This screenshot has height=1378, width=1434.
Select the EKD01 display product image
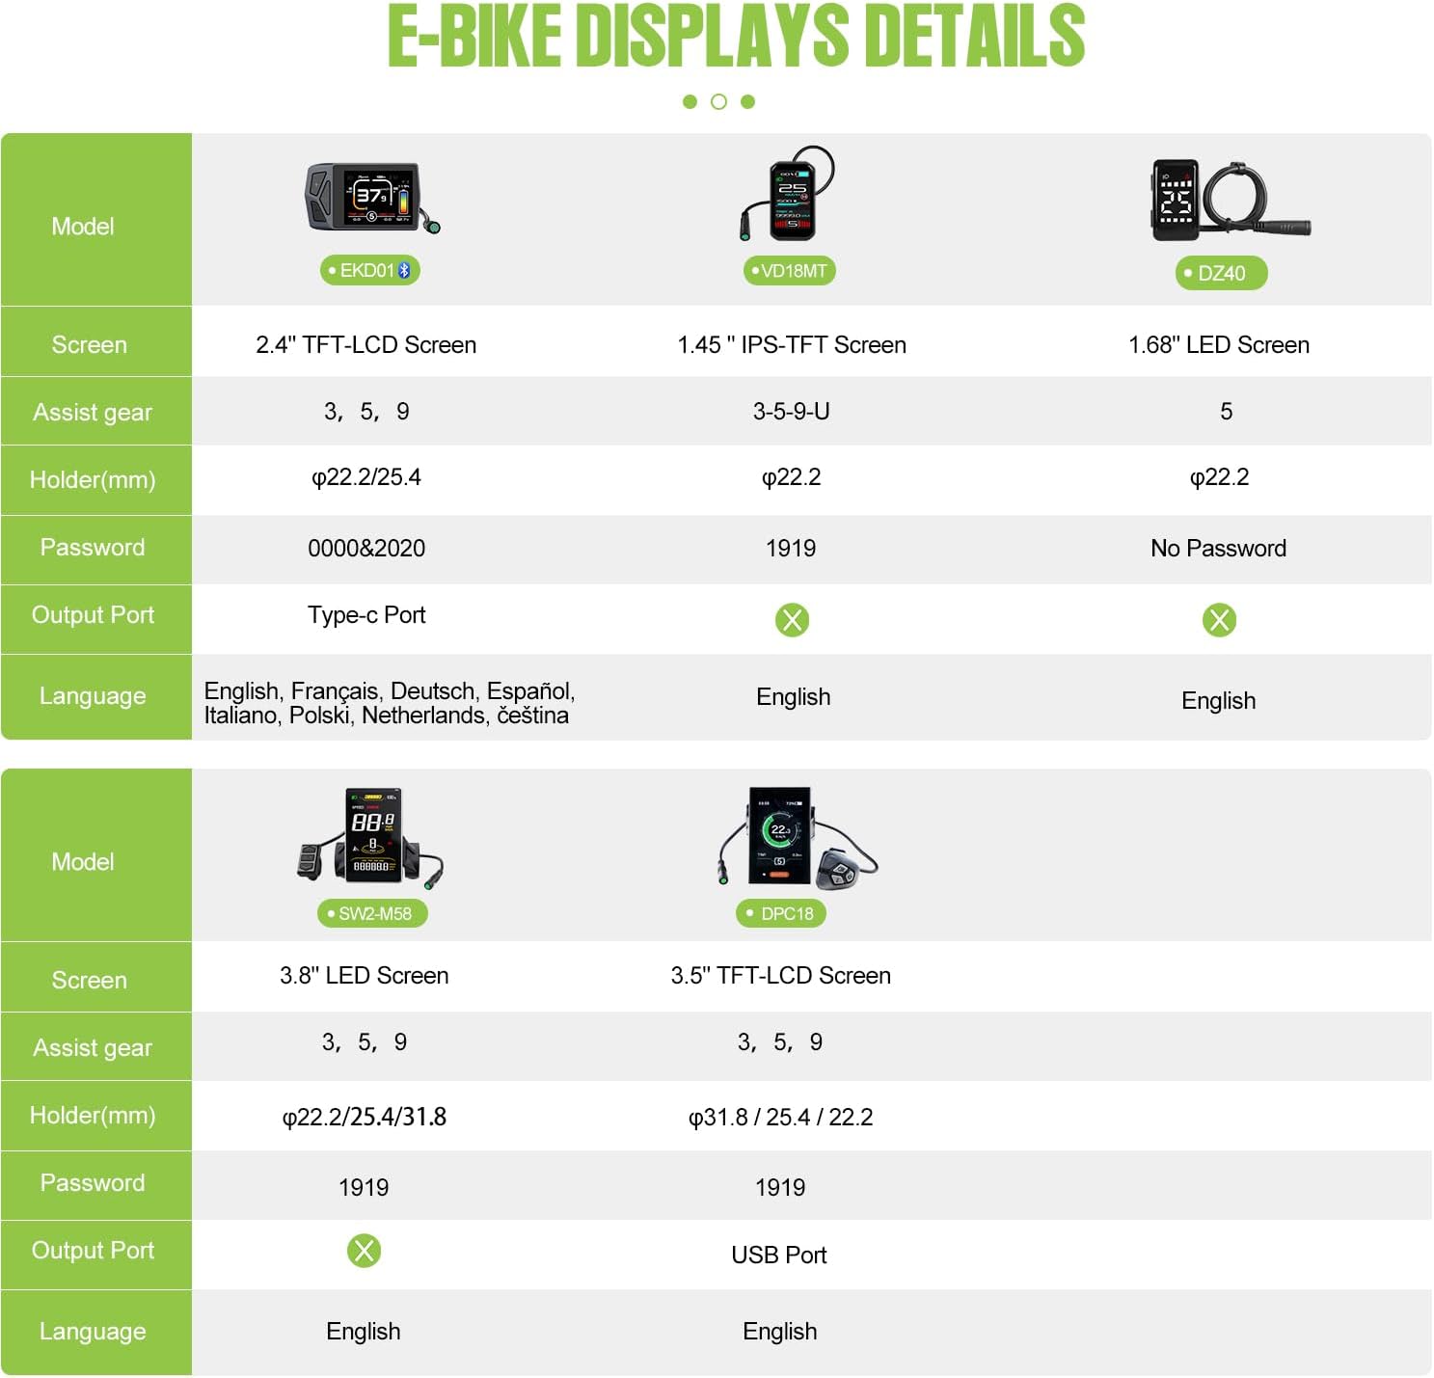pos(371,198)
